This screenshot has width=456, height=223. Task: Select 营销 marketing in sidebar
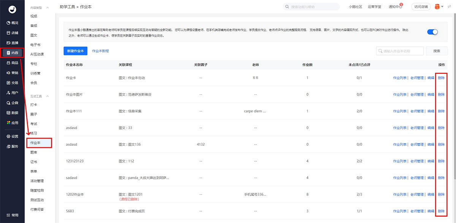point(12,73)
